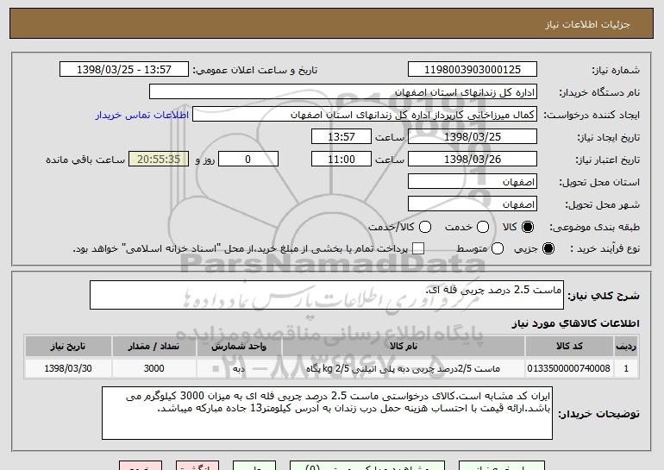This screenshot has height=470, width=664.
Task: Select the کالا radio button
Action: 528,227
